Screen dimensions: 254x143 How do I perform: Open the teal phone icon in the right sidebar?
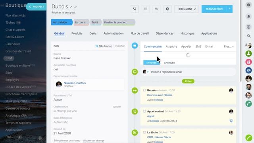tap(248, 104)
